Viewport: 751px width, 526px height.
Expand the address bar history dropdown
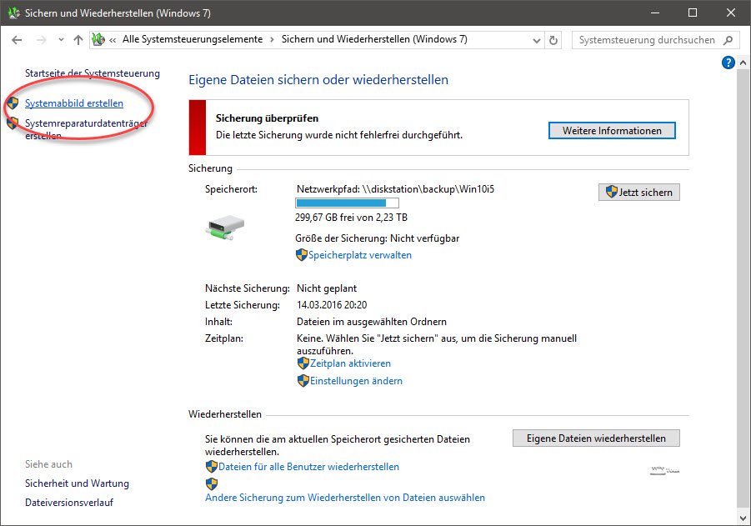(x=537, y=40)
